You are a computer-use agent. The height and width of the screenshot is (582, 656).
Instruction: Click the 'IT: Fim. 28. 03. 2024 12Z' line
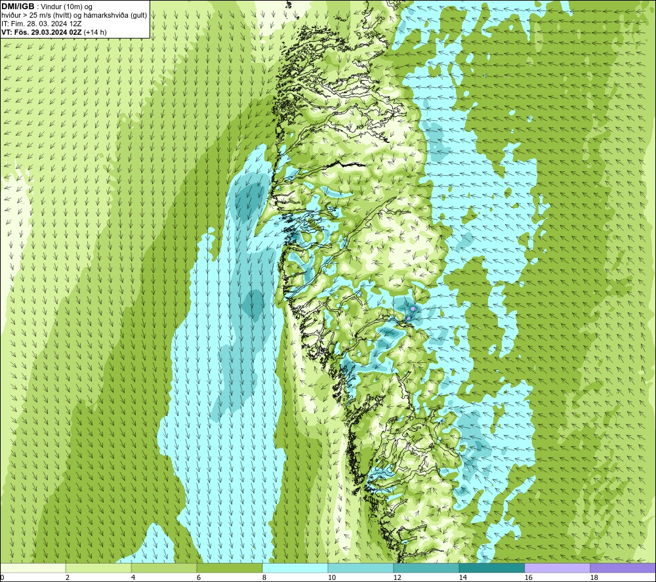(x=41, y=24)
